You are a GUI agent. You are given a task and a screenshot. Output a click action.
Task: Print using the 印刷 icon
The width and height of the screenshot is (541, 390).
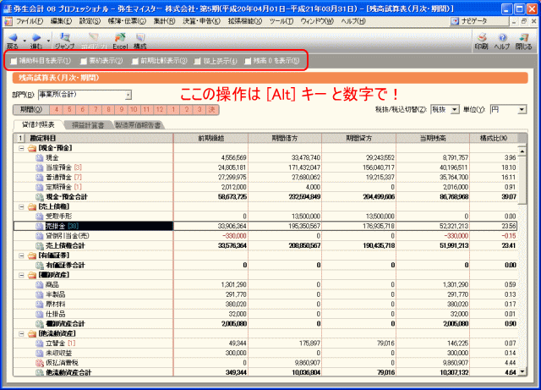(x=480, y=40)
